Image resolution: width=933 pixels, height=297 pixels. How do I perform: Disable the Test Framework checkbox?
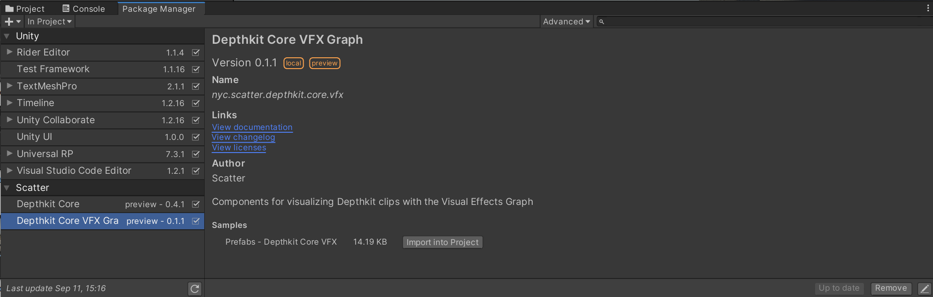pyautogui.click(x=196, y=70)
